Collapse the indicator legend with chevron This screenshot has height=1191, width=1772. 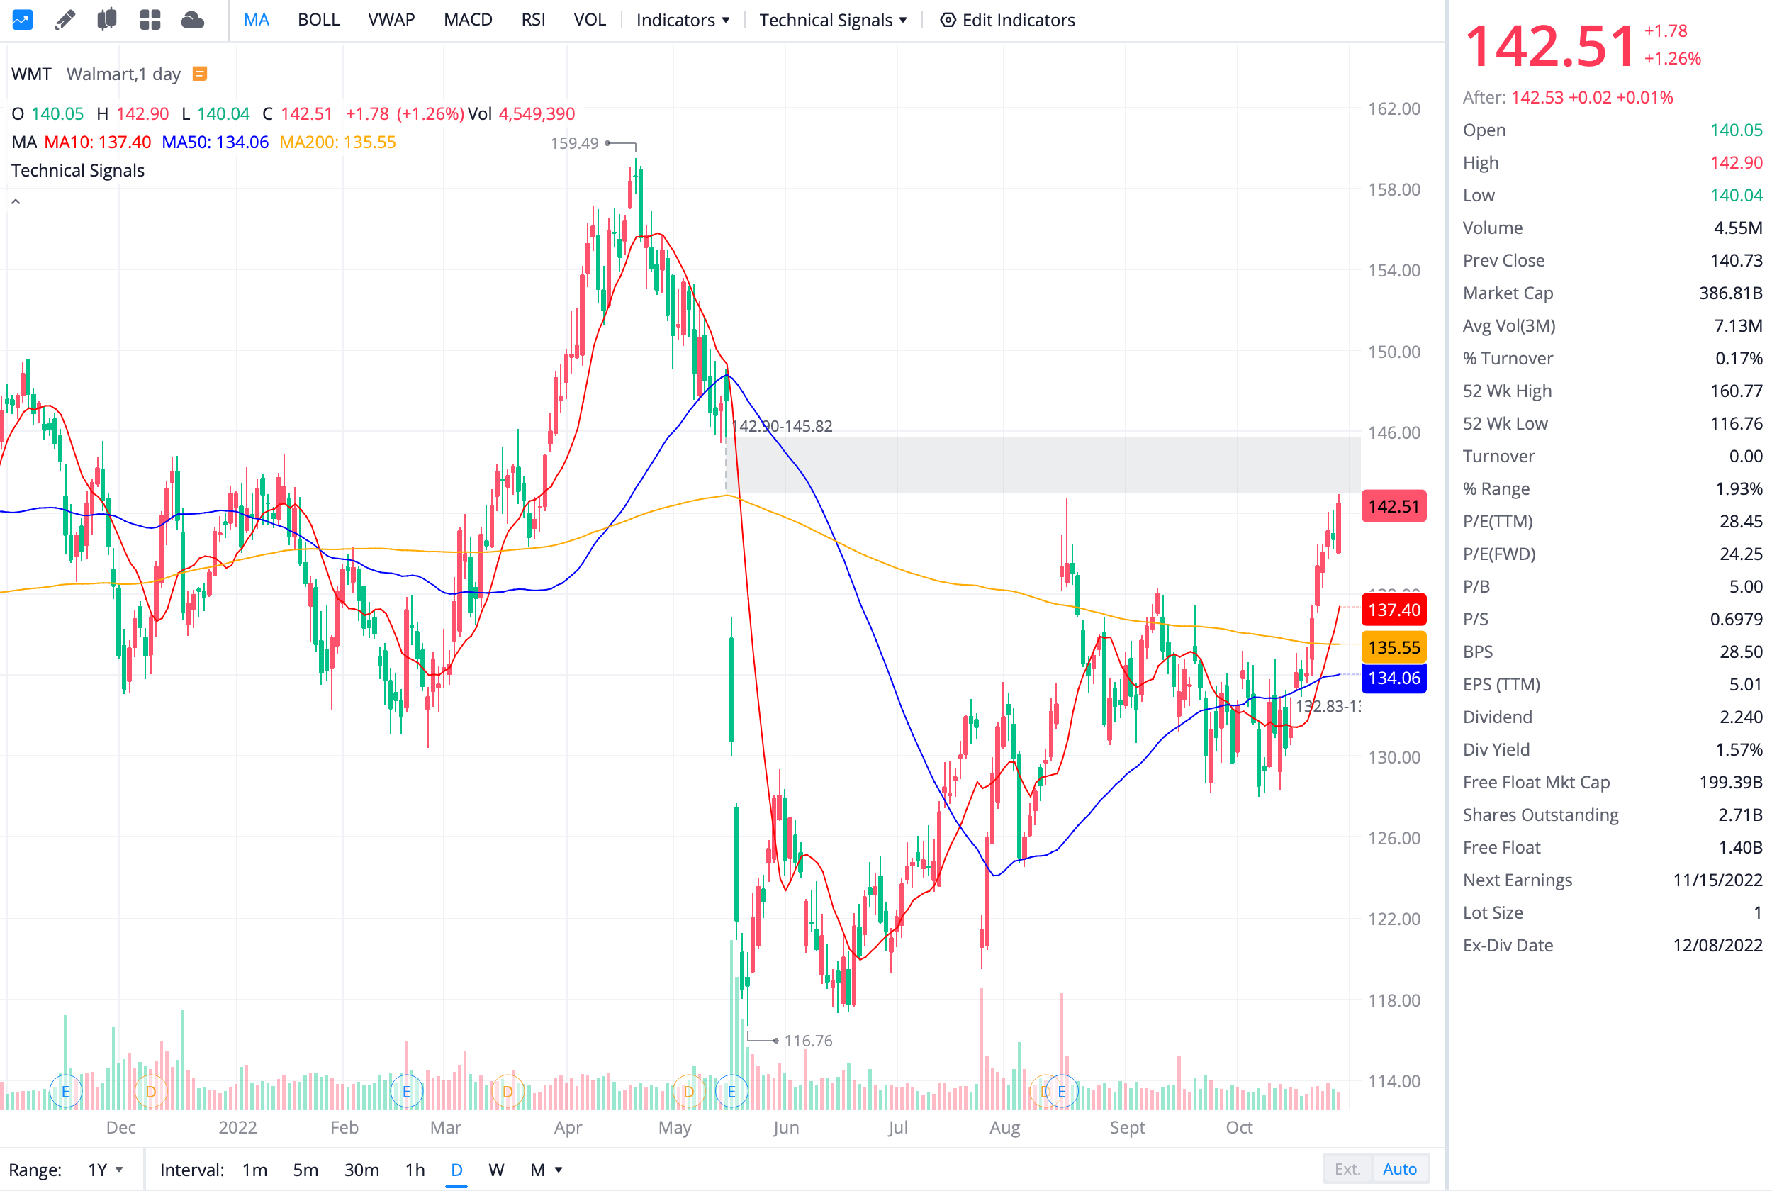click(16, 202)
